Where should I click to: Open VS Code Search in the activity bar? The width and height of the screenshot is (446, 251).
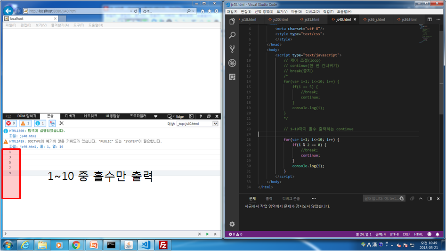232,35
